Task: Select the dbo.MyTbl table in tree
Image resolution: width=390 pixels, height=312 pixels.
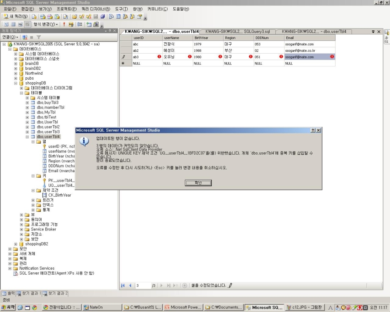Action: click(x=46, y=112)
